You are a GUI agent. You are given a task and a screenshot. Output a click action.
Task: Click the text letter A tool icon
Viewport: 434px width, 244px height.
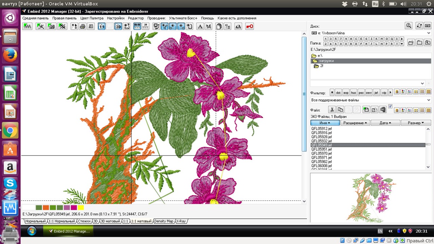click(200, 26)
